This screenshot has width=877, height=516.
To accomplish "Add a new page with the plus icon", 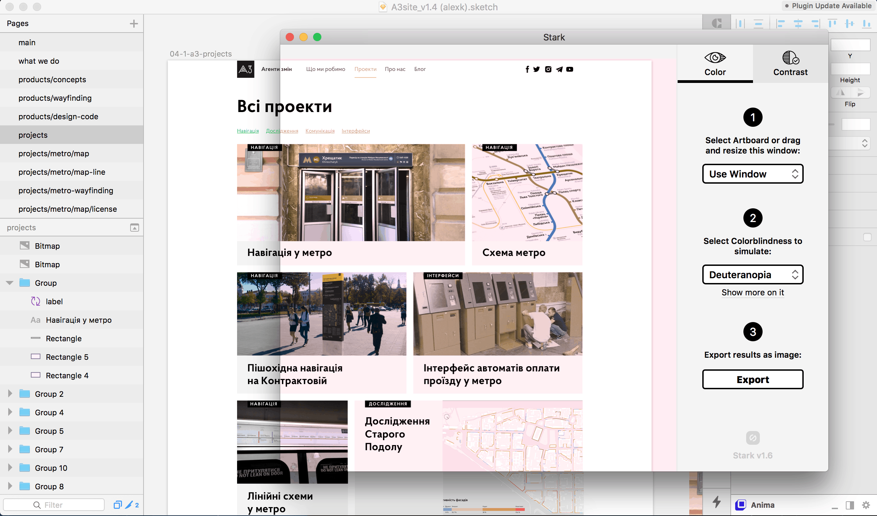I will [x=134, y=23].
